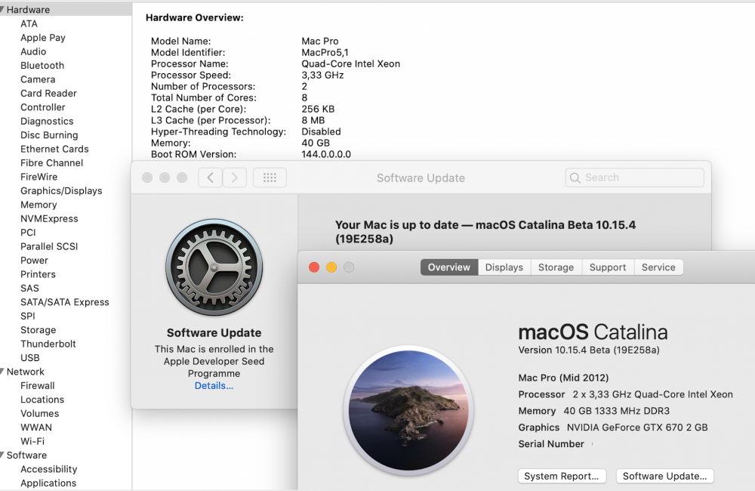The image size is (755, 491).
Task: Select Fibre Channel entry
Action: 51,163
